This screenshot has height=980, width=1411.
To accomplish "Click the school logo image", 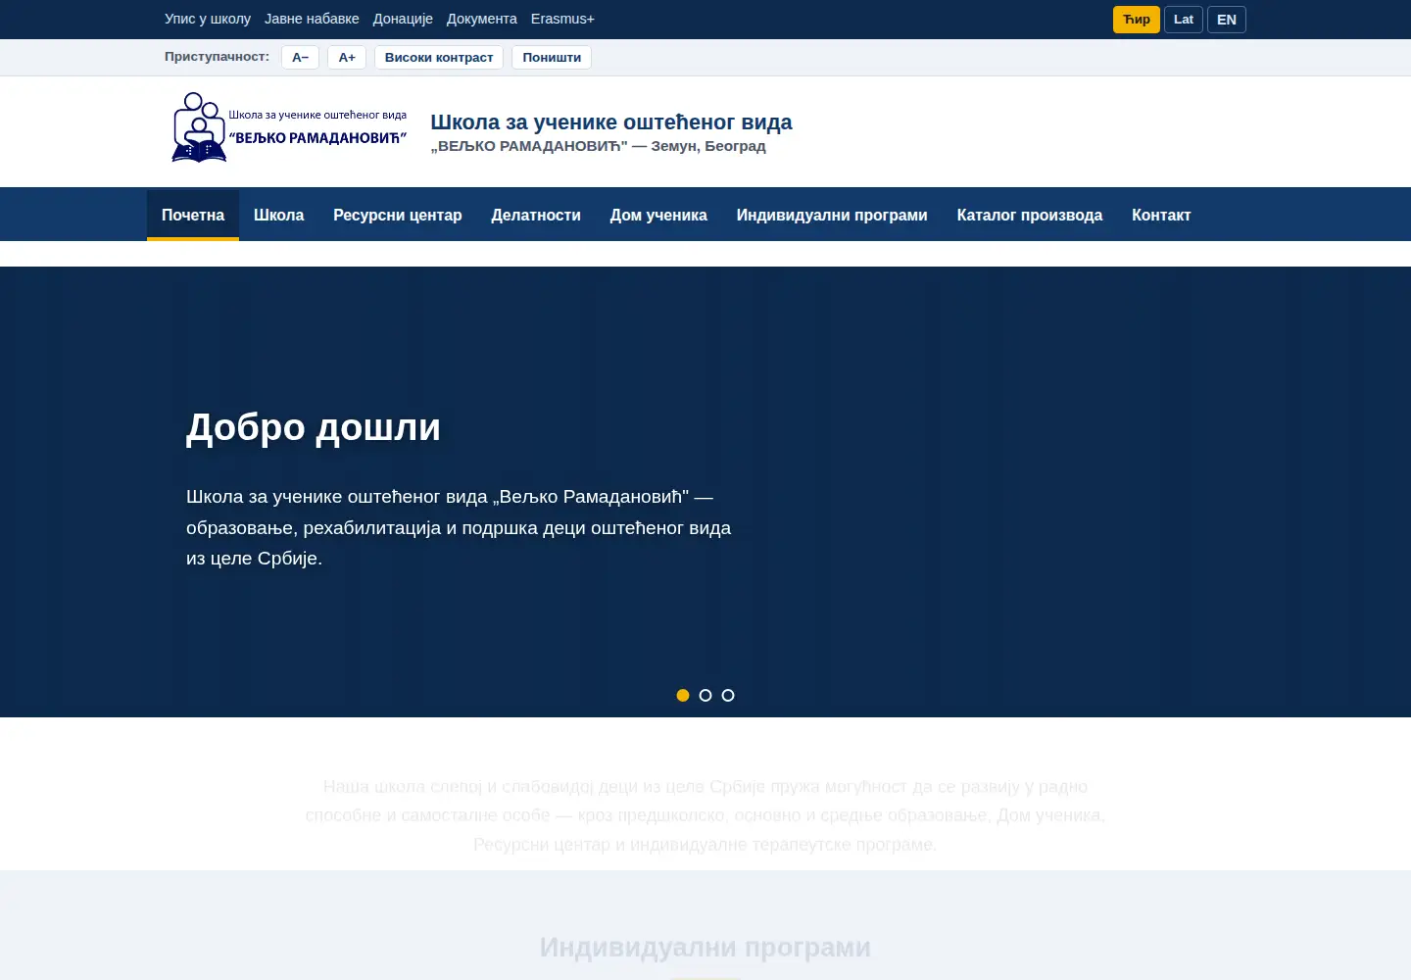I will [x=290, y=128].
